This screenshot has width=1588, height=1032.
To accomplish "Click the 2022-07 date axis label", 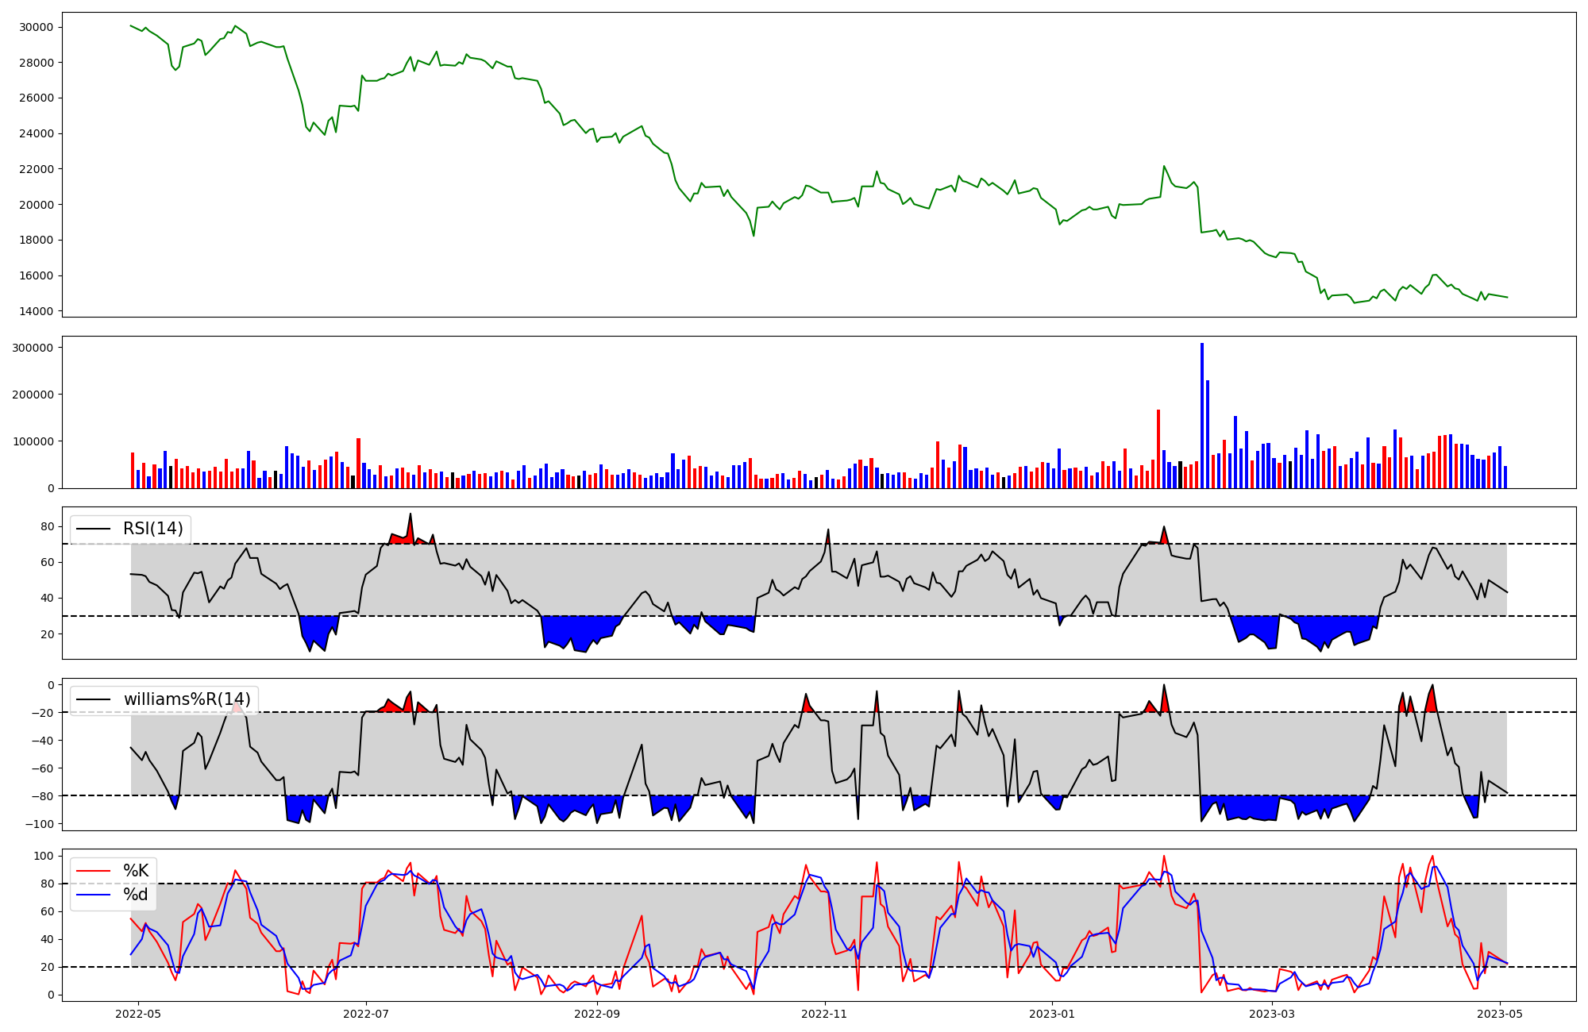I will [x=366, y=1014].
